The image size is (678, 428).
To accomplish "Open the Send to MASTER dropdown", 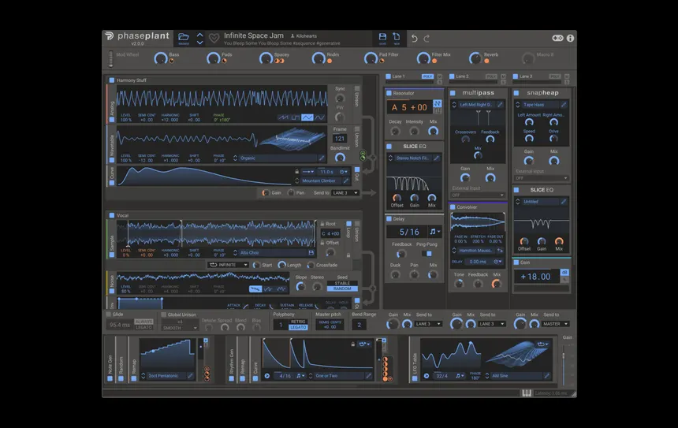I will pyautogui.click(x=555, y=324).
